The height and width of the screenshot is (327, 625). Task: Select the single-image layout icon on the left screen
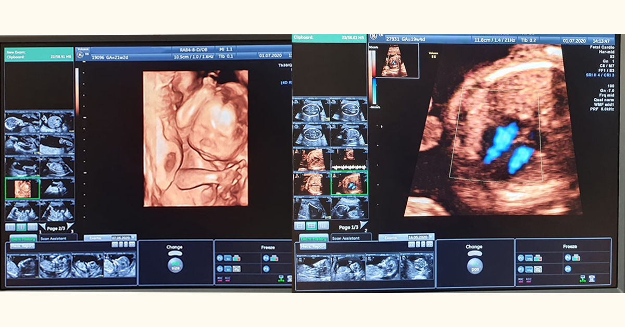coord(10,227)
